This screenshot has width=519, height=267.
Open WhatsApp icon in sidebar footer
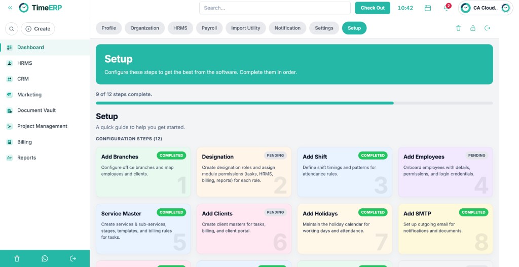click(45, 259)
